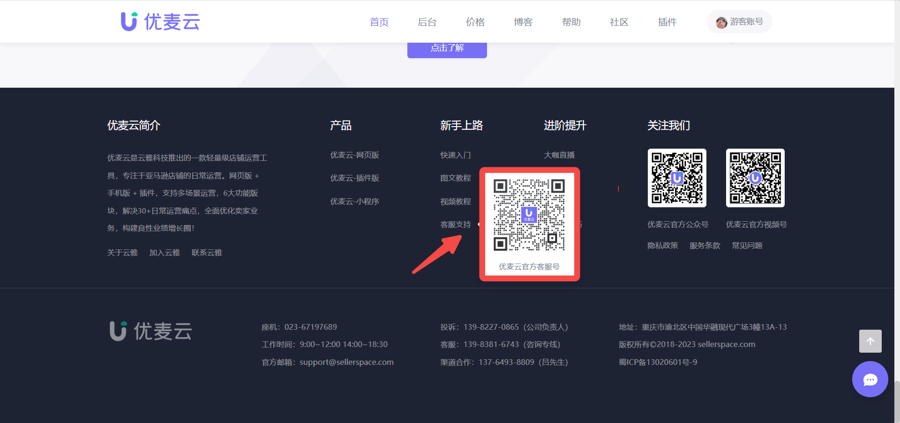The image size is (900, 423).
Task: Open the 常见问题 link
Action: coord(747,246)
